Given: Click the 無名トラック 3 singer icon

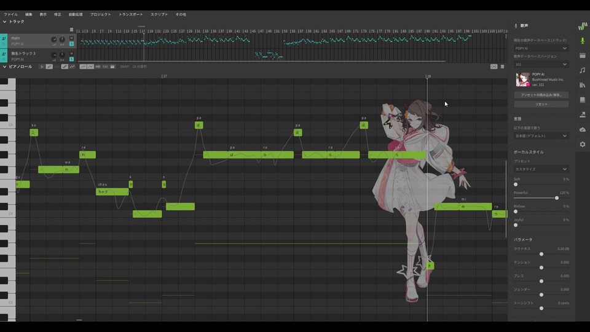Looking at the screenshot, I should click(x=4, y=53).
